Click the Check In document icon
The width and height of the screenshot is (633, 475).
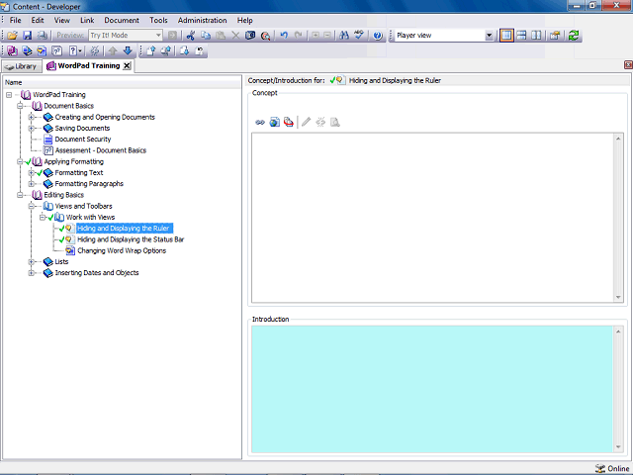150,50
